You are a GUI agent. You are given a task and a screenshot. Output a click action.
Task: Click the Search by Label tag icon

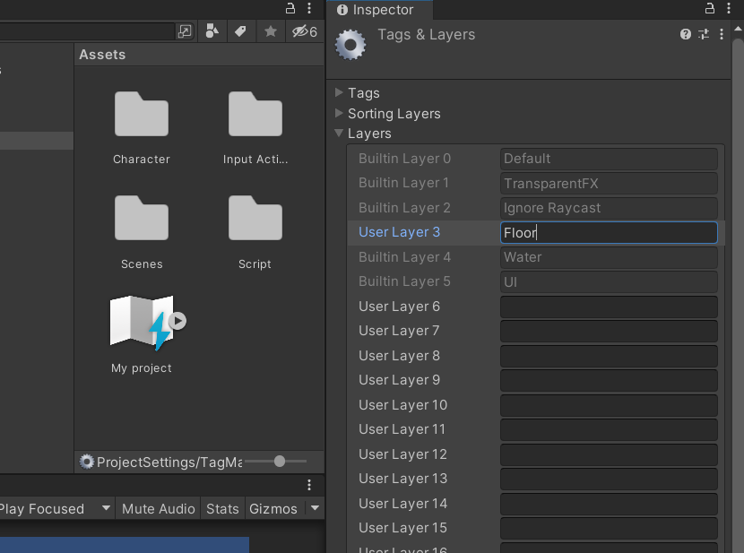click(x=240, y=31)
